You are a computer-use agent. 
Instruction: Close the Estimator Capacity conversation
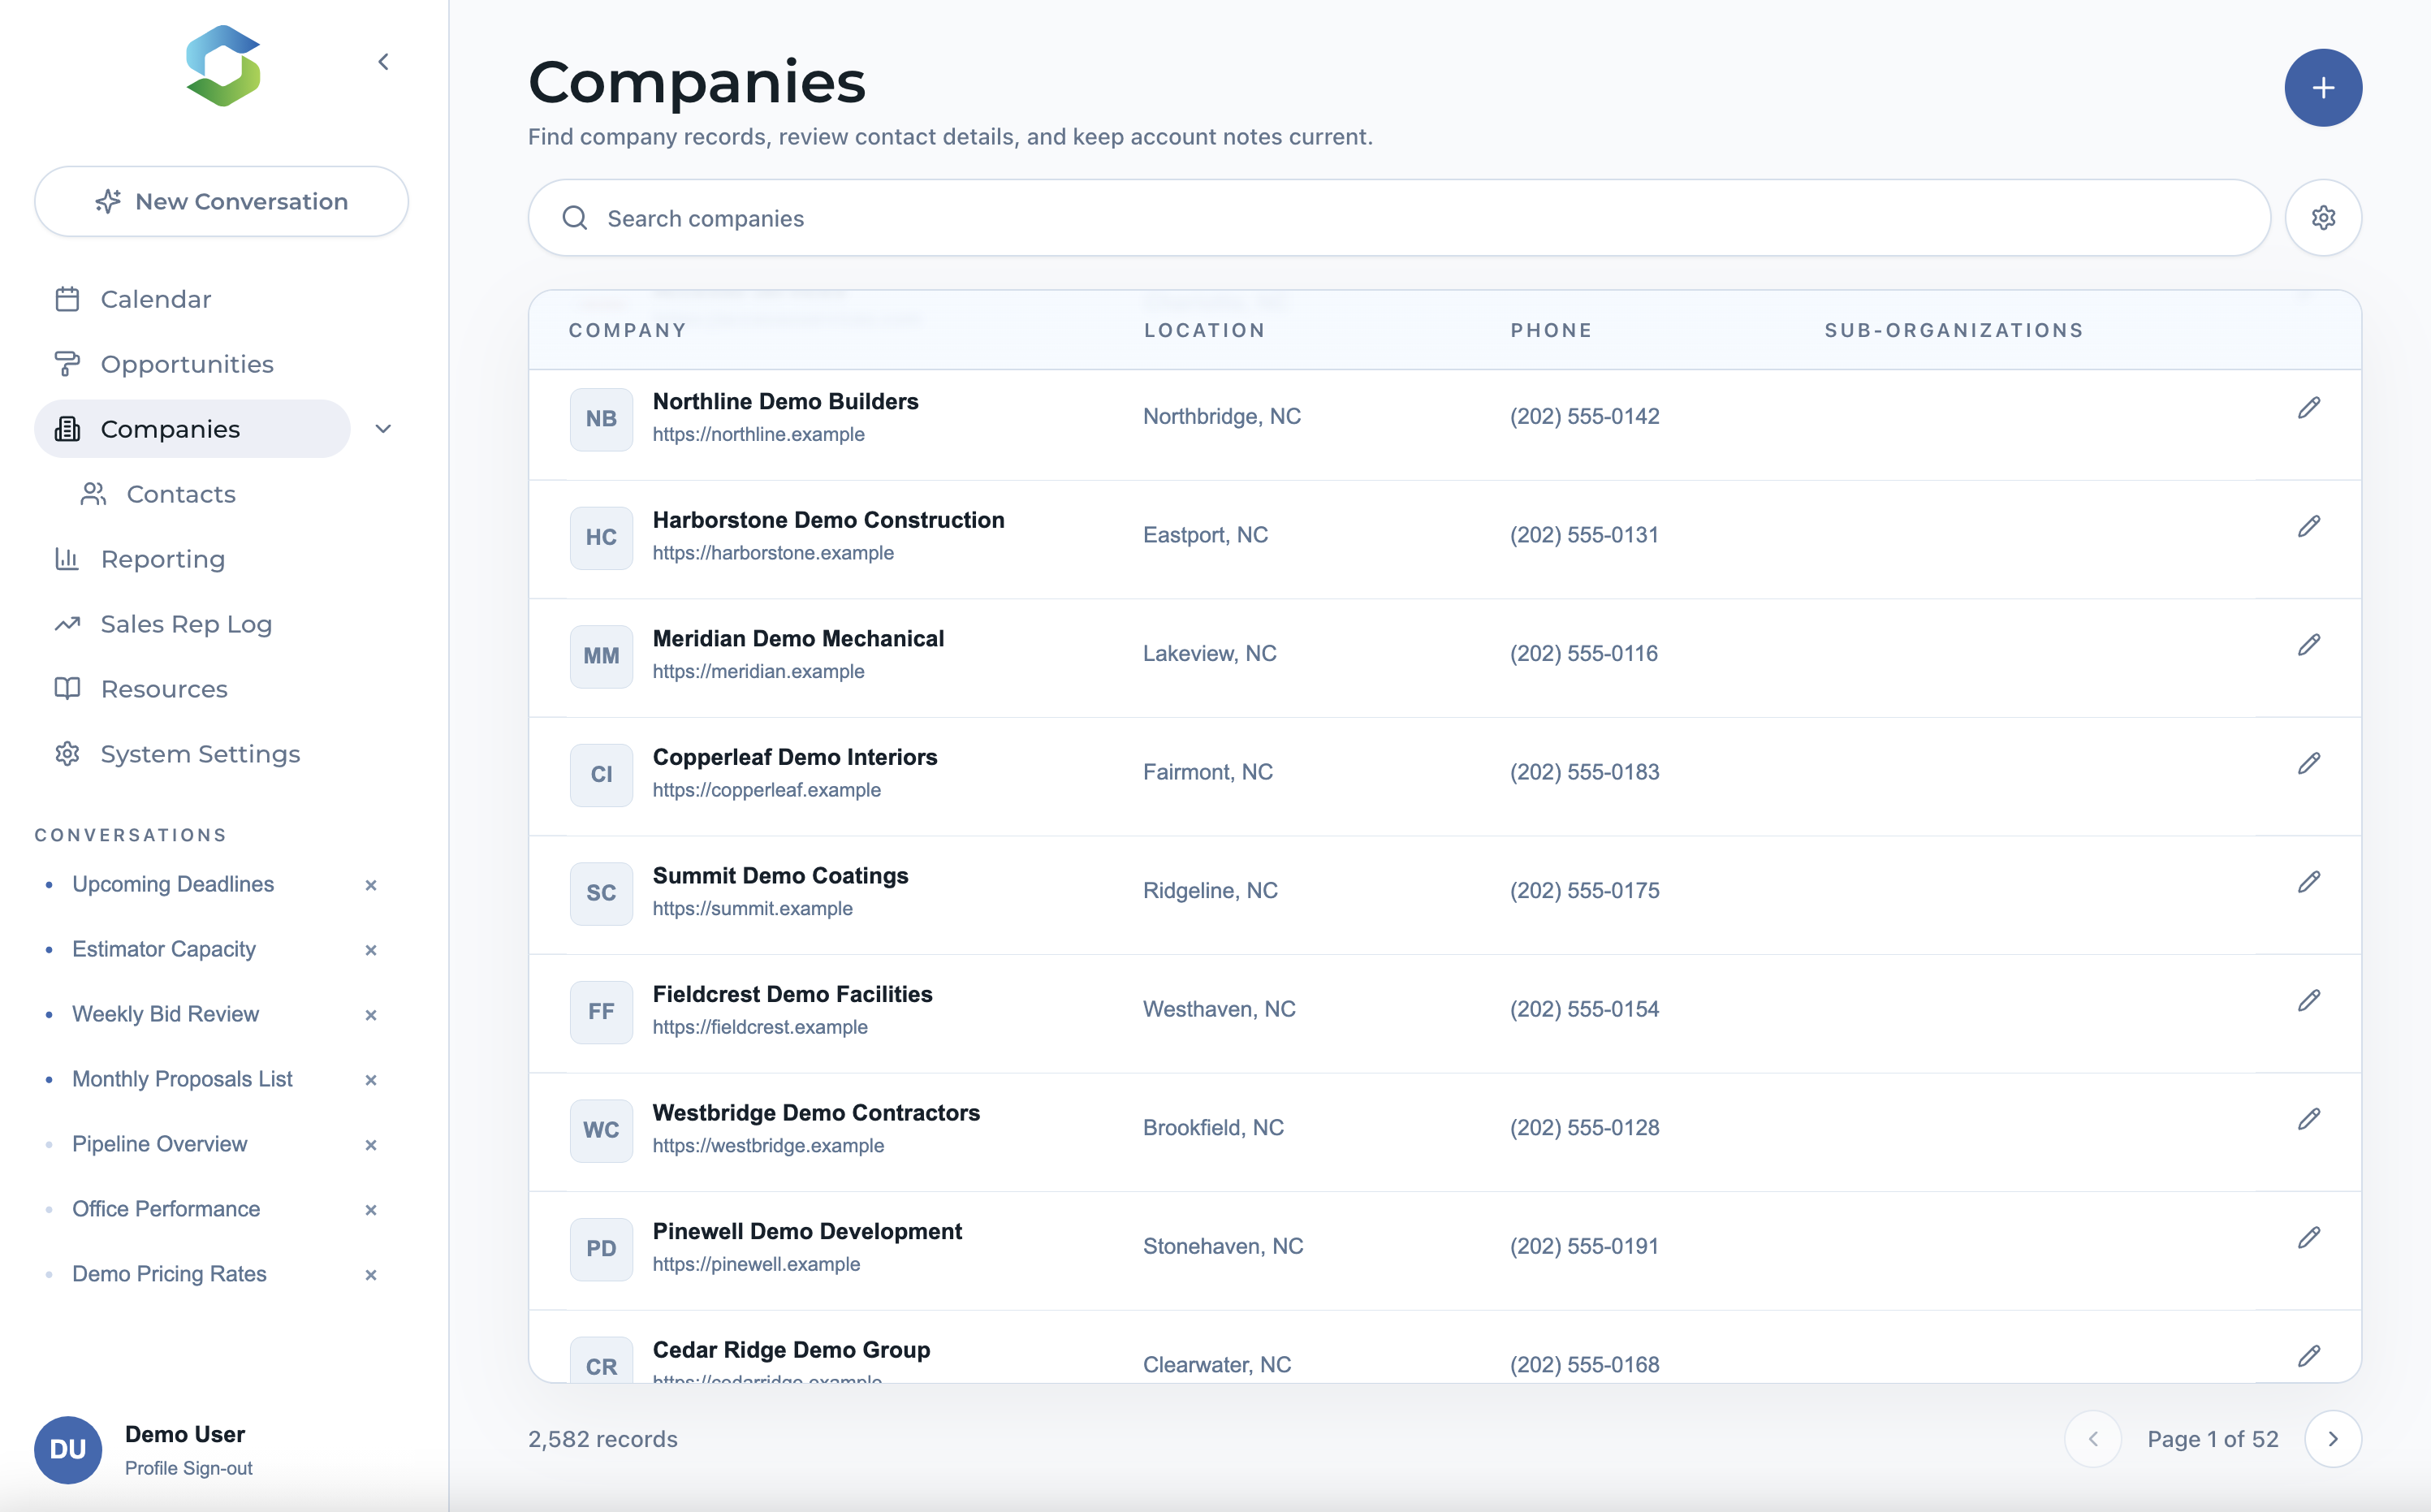tap(371, 950)
